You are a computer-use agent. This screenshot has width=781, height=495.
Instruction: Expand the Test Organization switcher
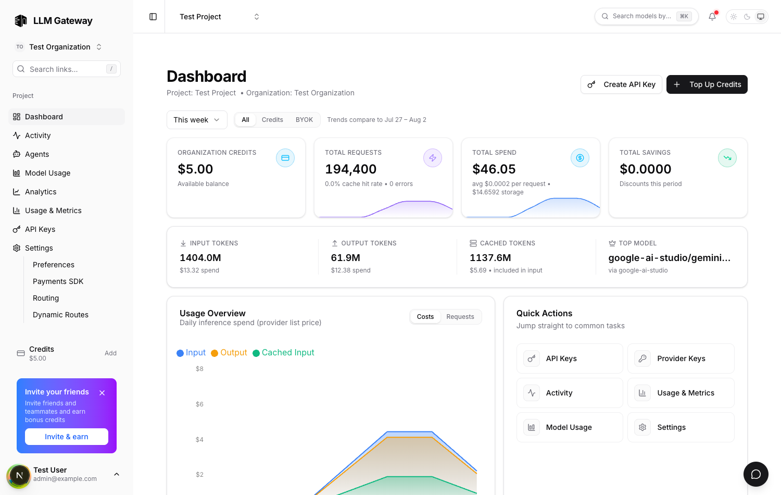[58, 47]
